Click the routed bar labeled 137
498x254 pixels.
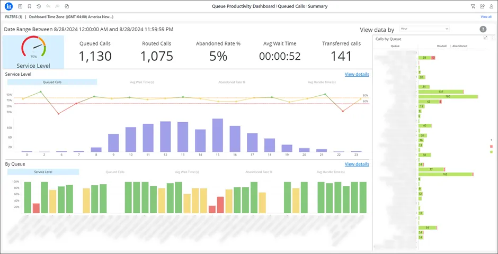point(441,92)
